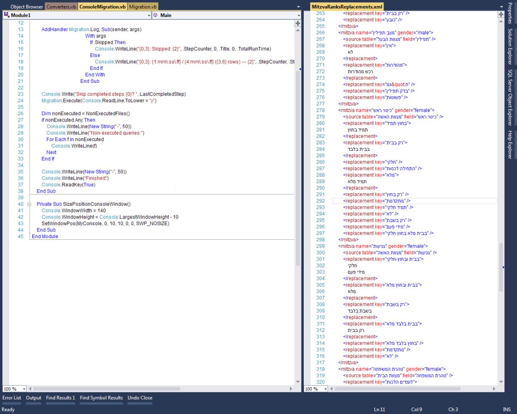Image resolution: width=517 pixels, height=414 pixels.
Task: Open the Converters.vb tab
Action: [x=61, y=7]
